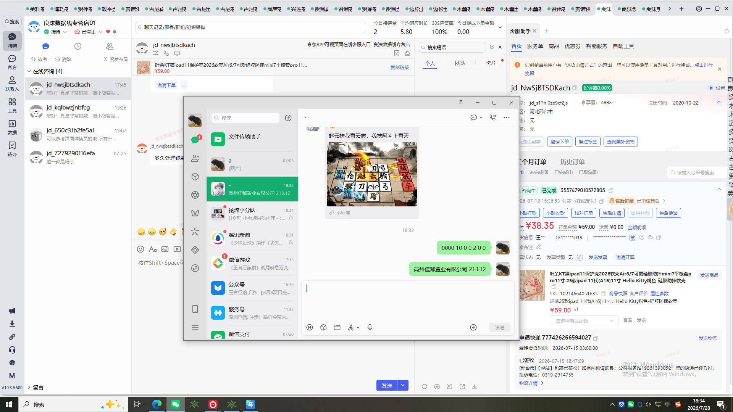This screenshot has height=412, width=733.
Task: Open the 历史订单 tab
Action: pos(572,162)
